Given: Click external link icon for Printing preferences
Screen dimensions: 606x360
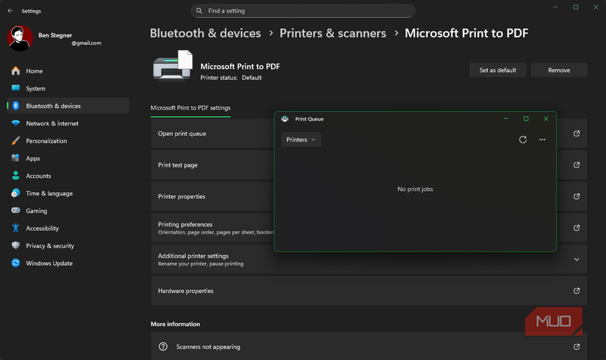Looking at the screenshot, I should [576, 228].
